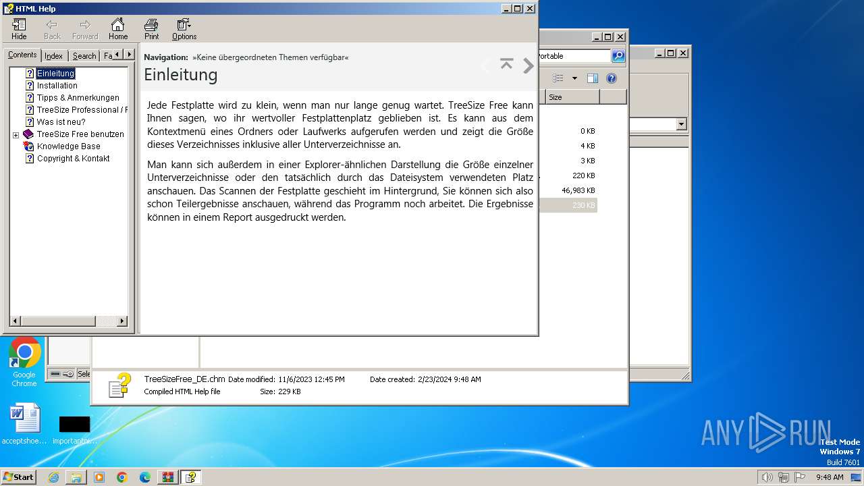
Task: Click the Home toolbar icon
Action: coord(118,29)
